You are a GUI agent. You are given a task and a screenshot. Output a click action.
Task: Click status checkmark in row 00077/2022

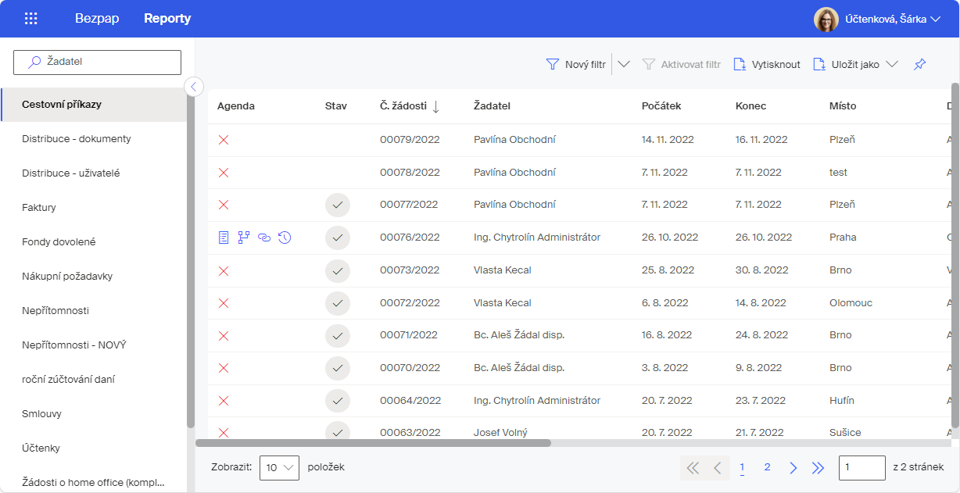338,205
